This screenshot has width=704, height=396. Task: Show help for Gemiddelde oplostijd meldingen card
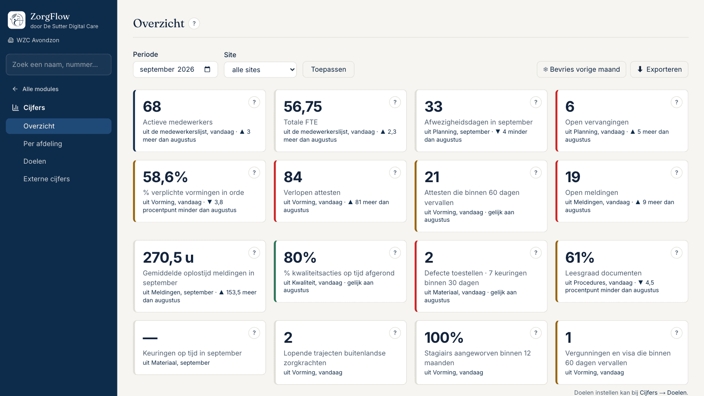click(254, 253)
